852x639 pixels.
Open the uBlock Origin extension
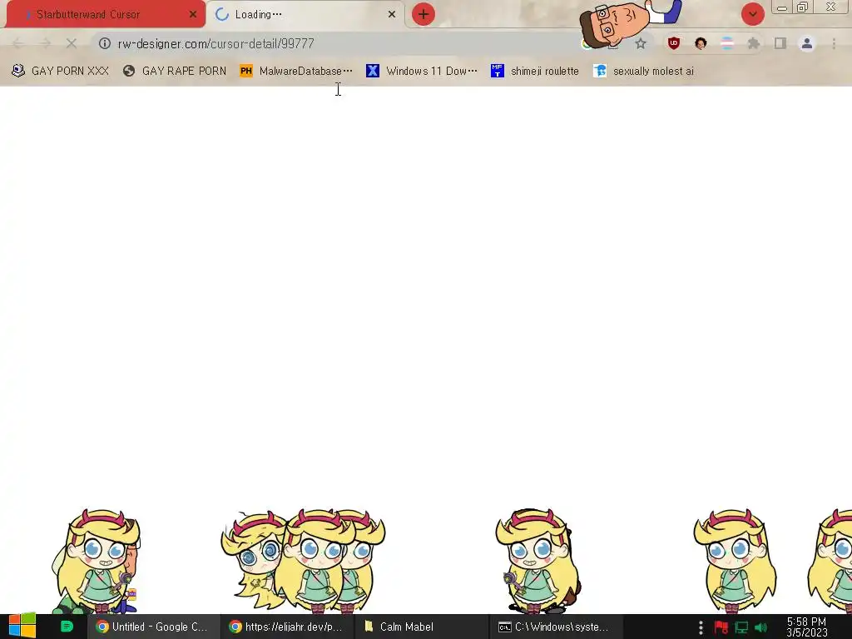point(674,43)
